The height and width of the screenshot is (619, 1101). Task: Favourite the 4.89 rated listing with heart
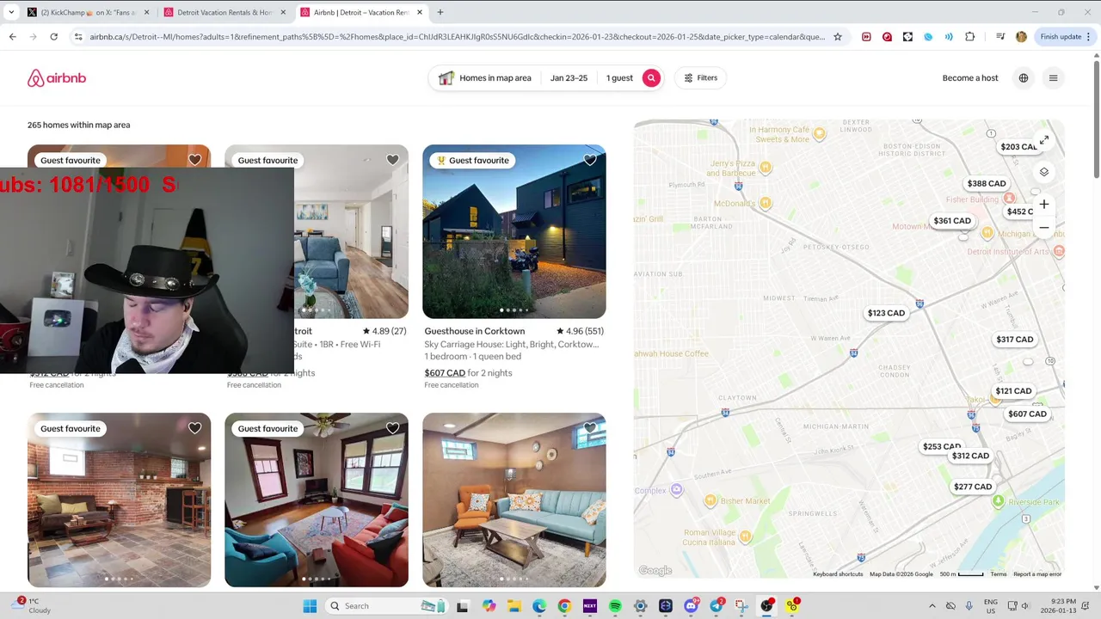pyautogui.click(x=392, y=160)
